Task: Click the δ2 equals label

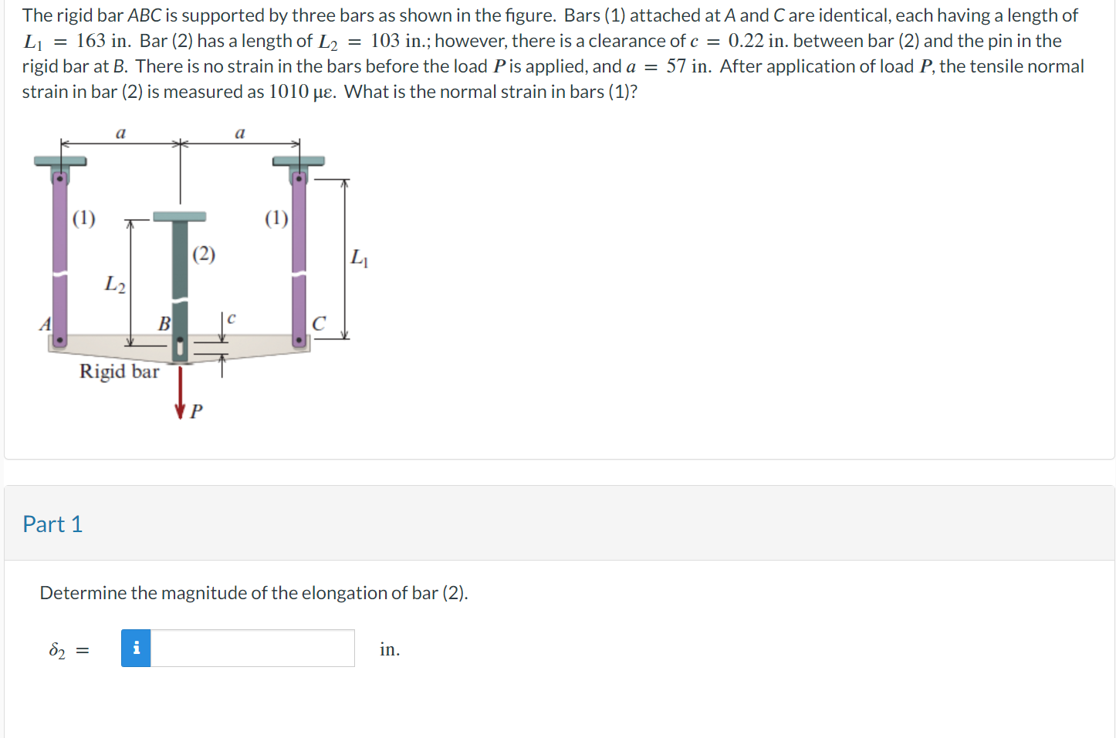Action: pyautogui.click(x=66, y=649)
